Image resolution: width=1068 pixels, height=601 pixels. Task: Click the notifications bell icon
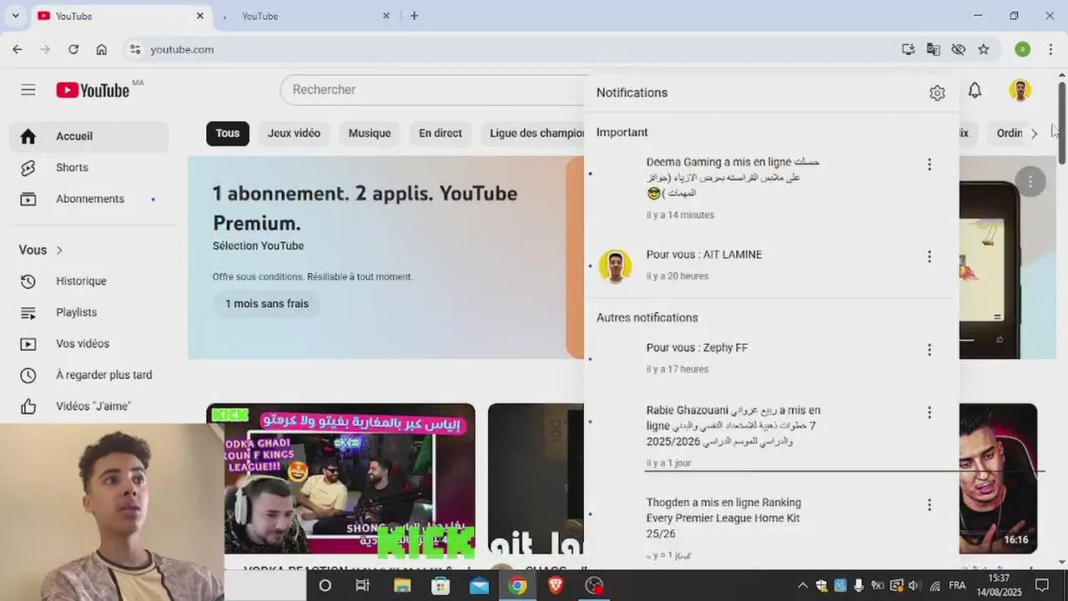point(975,90)
